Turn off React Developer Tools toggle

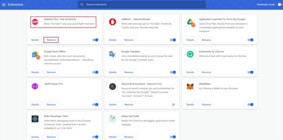pos(95,137)
